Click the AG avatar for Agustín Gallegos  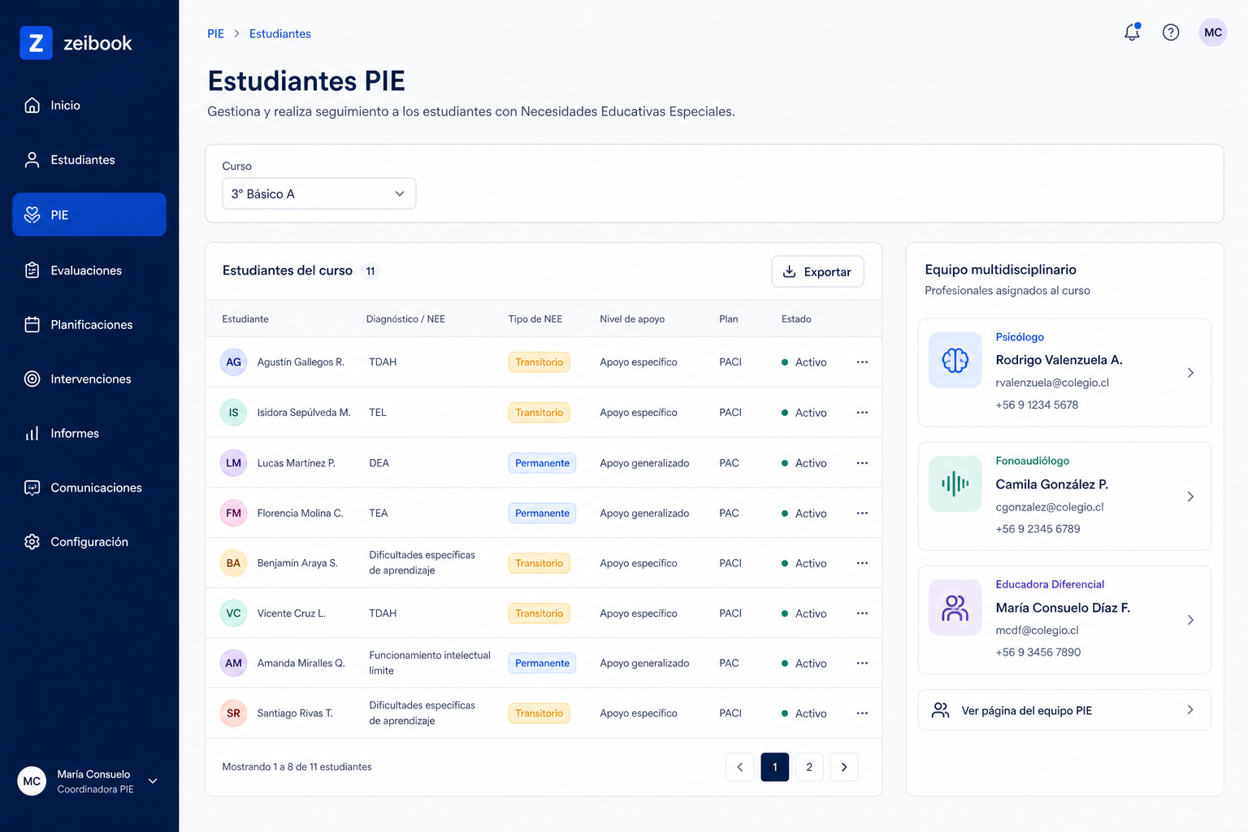[233, 362]
